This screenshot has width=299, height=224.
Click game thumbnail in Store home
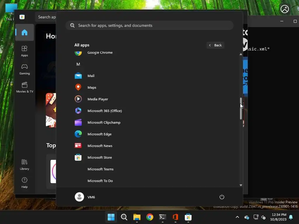tap(51, 110)
